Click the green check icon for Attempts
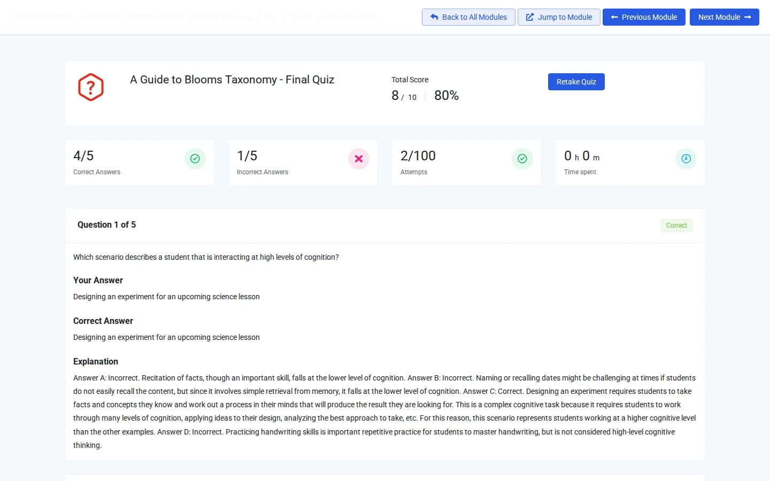 [522, 159]
